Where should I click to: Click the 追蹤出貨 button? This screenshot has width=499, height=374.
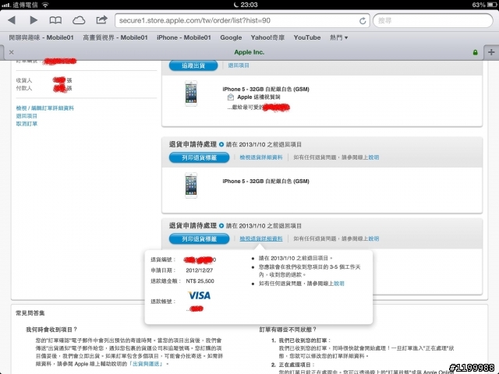click(193, 65)
